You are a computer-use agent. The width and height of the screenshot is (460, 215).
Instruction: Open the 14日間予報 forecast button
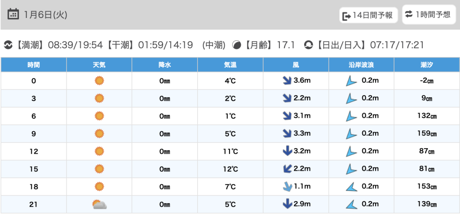point(369,16)
